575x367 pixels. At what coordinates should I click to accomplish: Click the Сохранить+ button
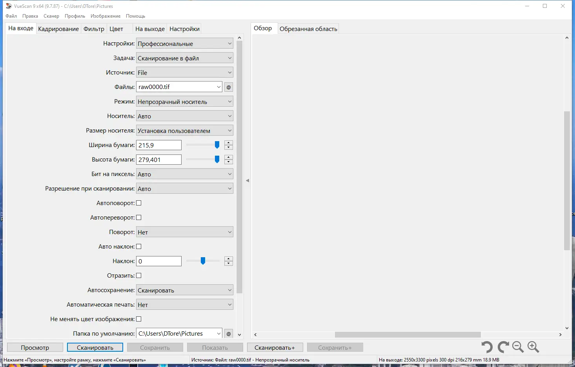coord(335,347)
